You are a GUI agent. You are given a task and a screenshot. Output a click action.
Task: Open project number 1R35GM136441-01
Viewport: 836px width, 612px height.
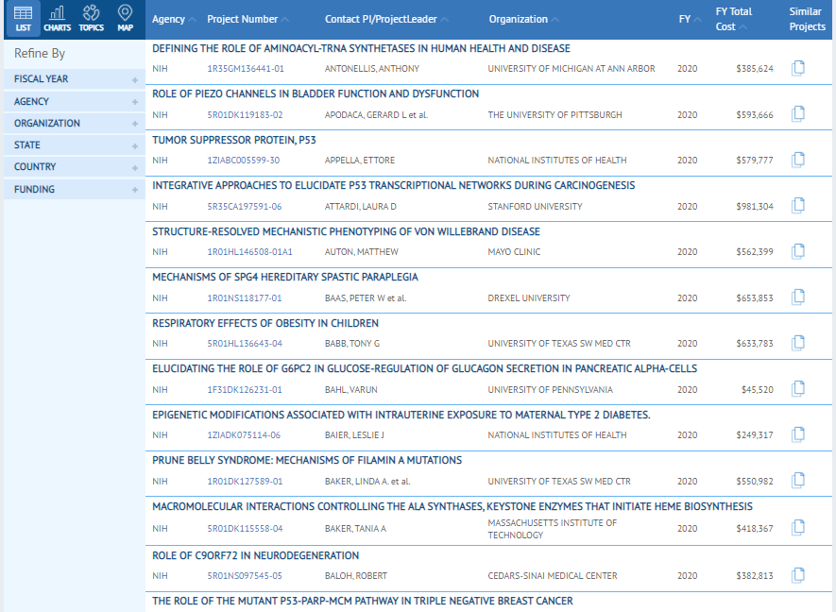(246, 69)
